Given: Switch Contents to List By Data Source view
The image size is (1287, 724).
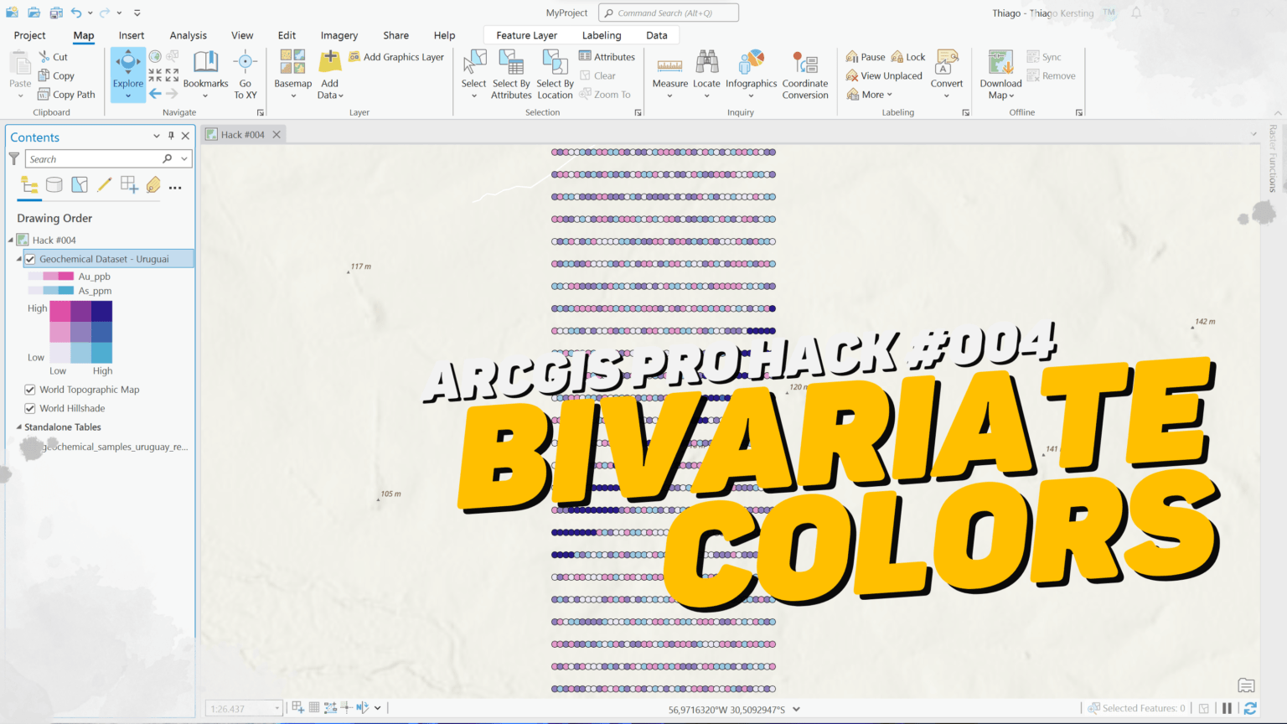Looking at the screenshot, I should (54, 184).
